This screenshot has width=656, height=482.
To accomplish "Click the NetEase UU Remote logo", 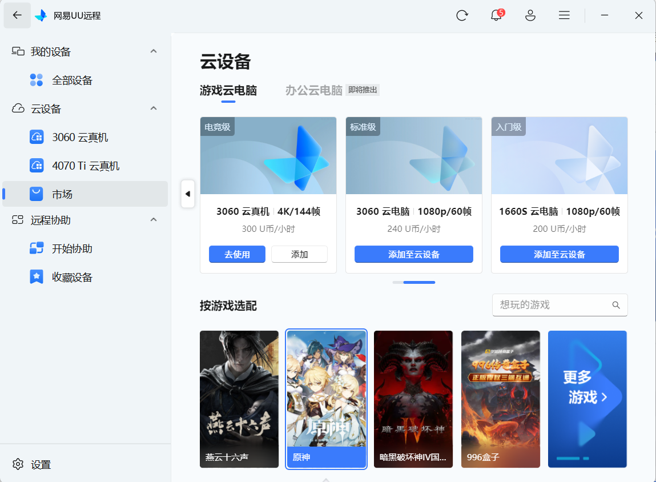I will (41, 15).
